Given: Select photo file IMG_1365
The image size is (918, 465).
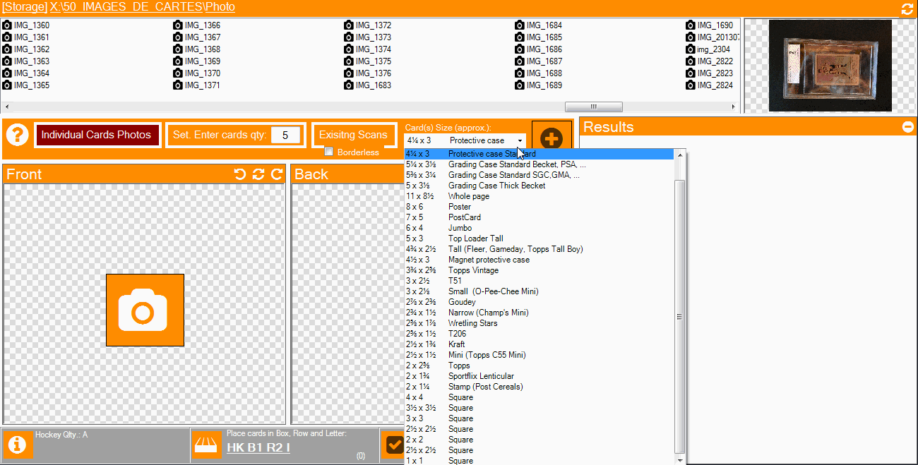Looking at the screenshot, I should (x=26, y=85).
